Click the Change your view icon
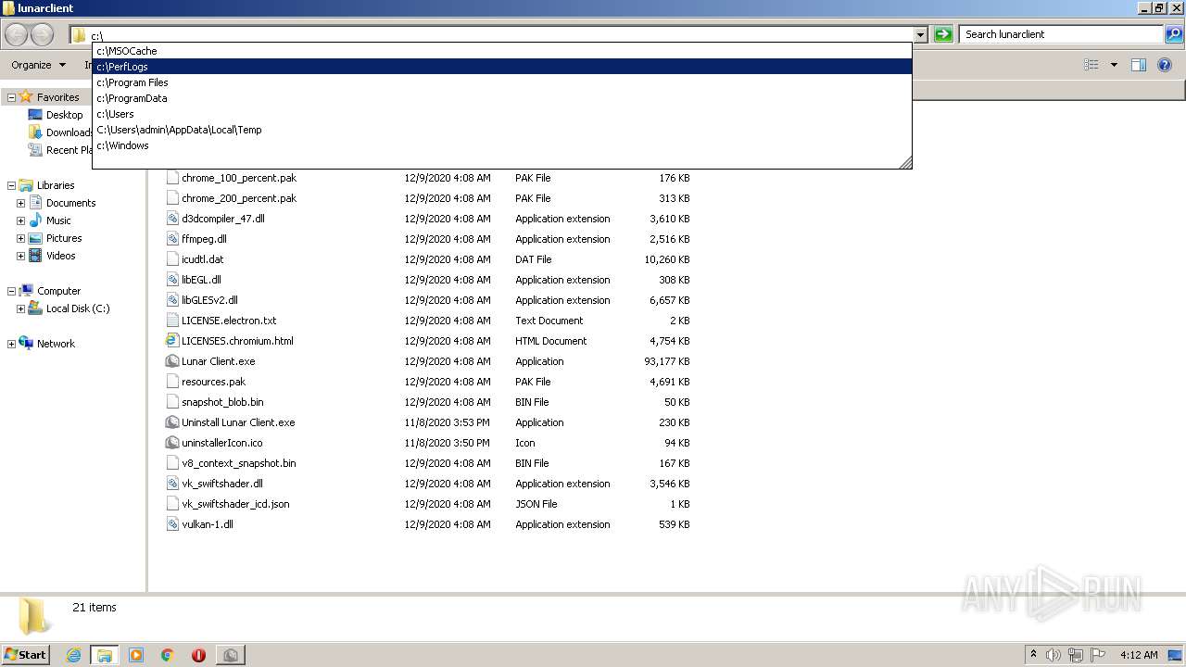1186x667 pixels. [x=1091, y=65]
